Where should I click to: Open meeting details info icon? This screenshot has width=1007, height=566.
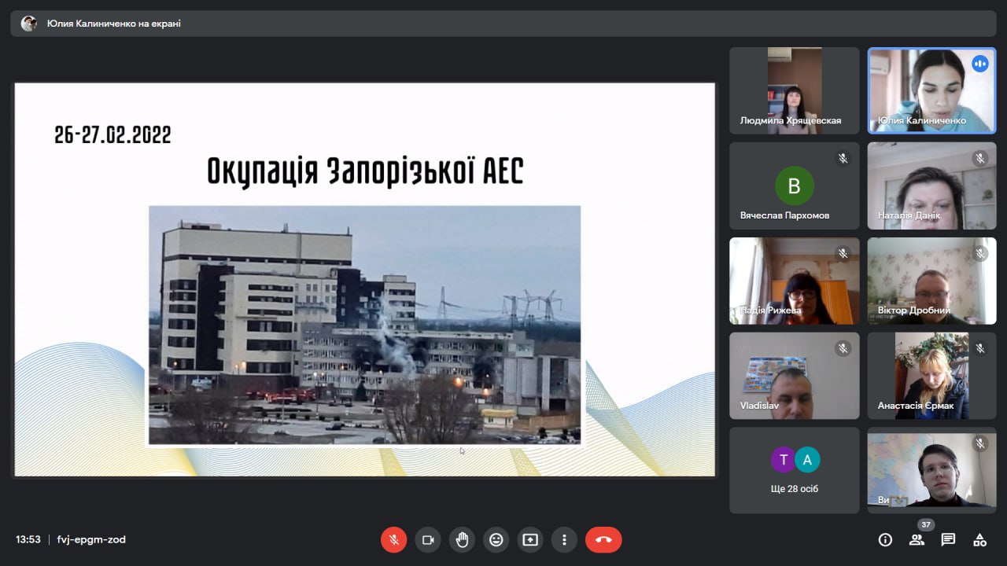click(885, 540)
